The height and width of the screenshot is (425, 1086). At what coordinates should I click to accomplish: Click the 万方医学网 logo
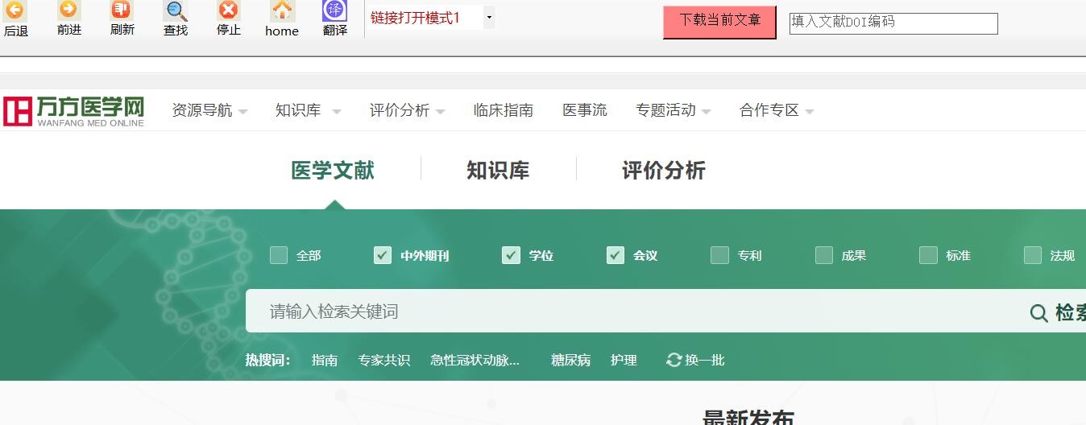pyautogui.click(x=73, y=111)
